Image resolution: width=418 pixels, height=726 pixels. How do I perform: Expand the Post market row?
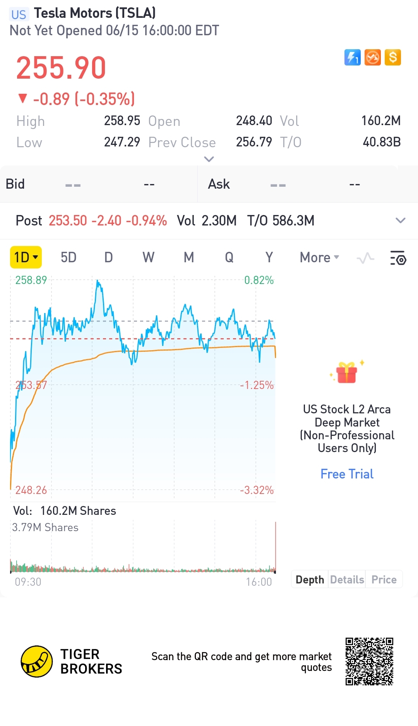pos(400,221)
